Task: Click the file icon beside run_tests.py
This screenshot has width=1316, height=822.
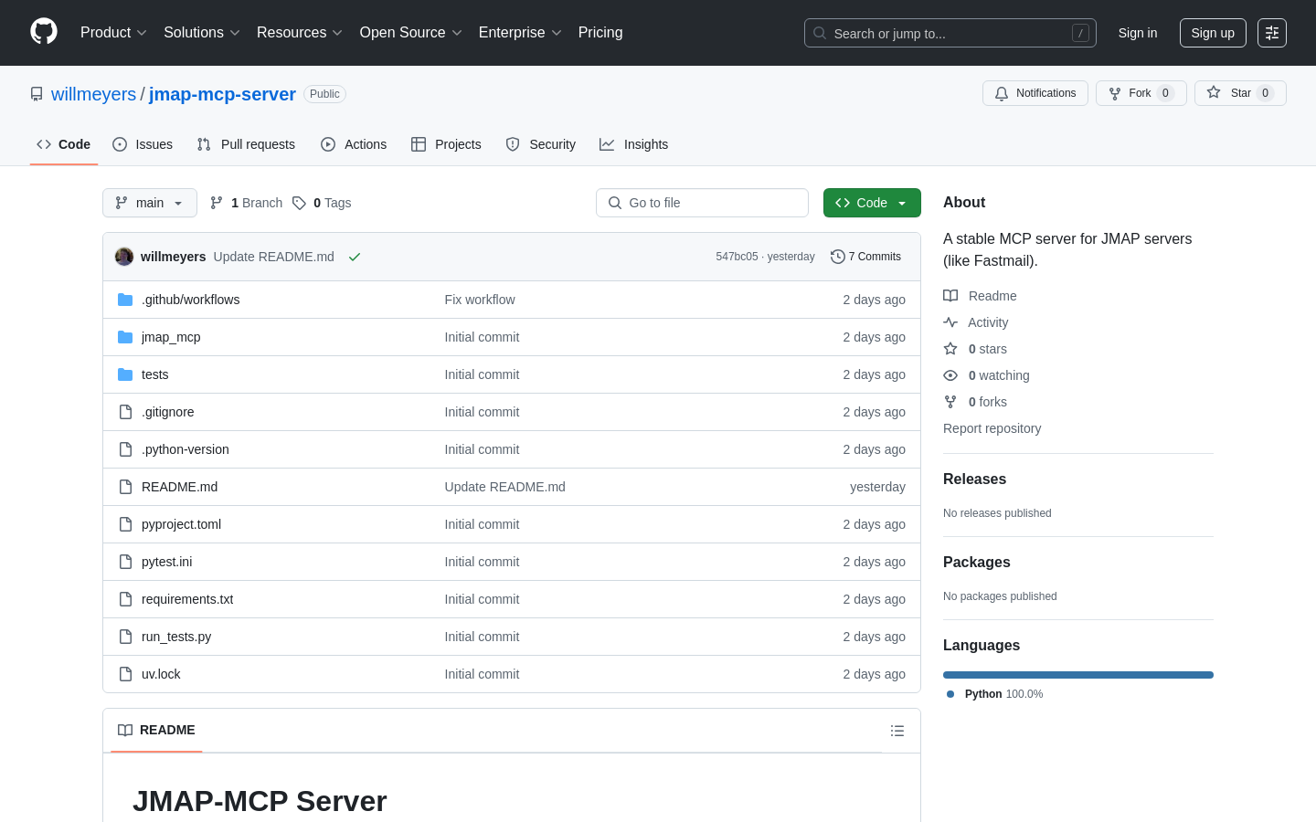Action: click(125, 637)
